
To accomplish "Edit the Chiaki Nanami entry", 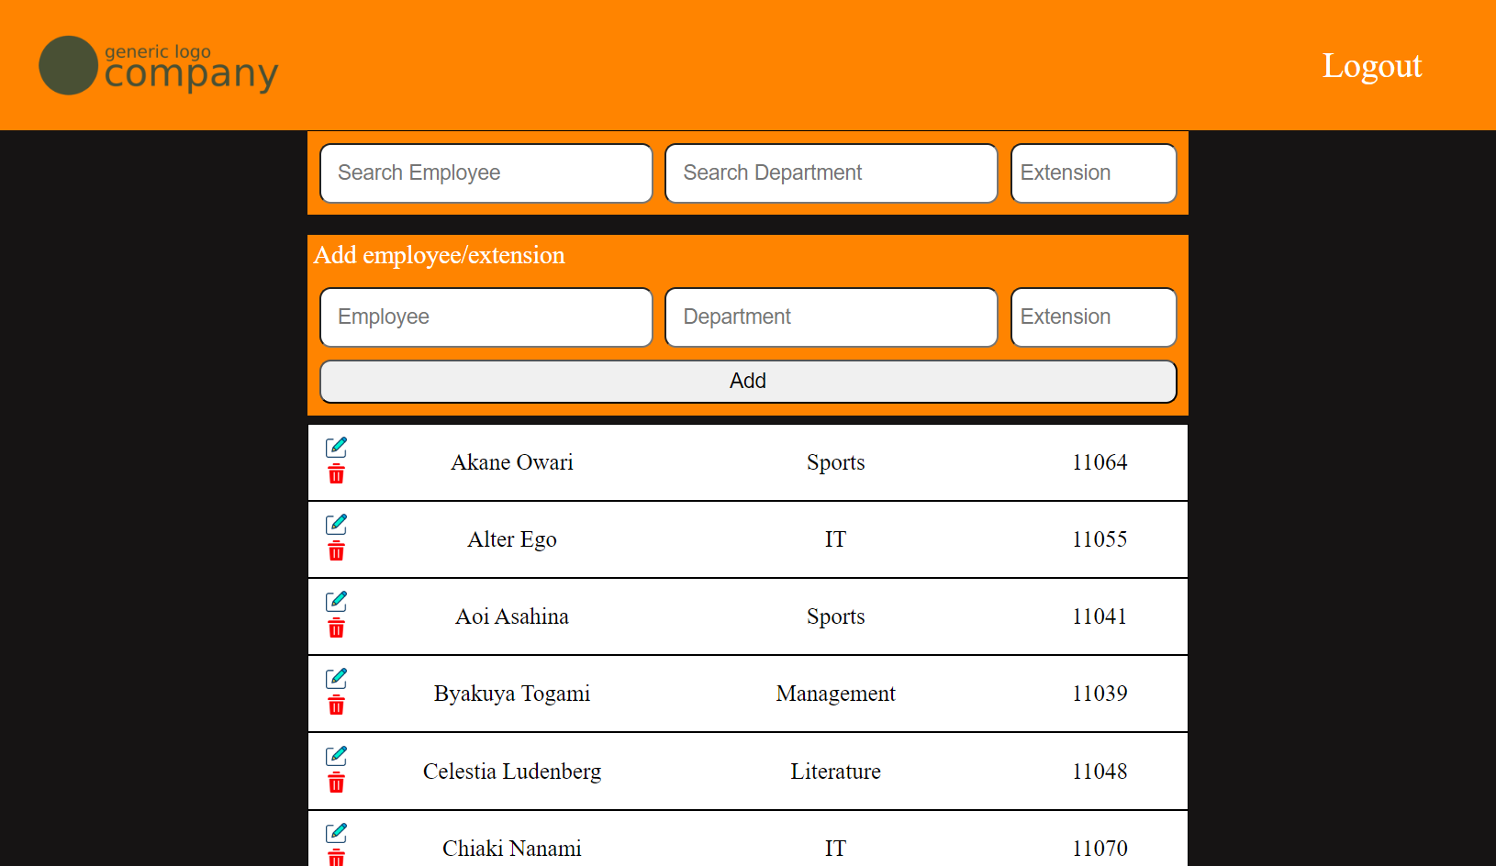I will click(336, 833).
